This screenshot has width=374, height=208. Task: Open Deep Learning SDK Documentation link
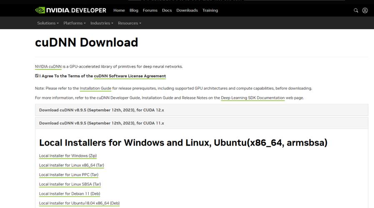pos(253,98)
